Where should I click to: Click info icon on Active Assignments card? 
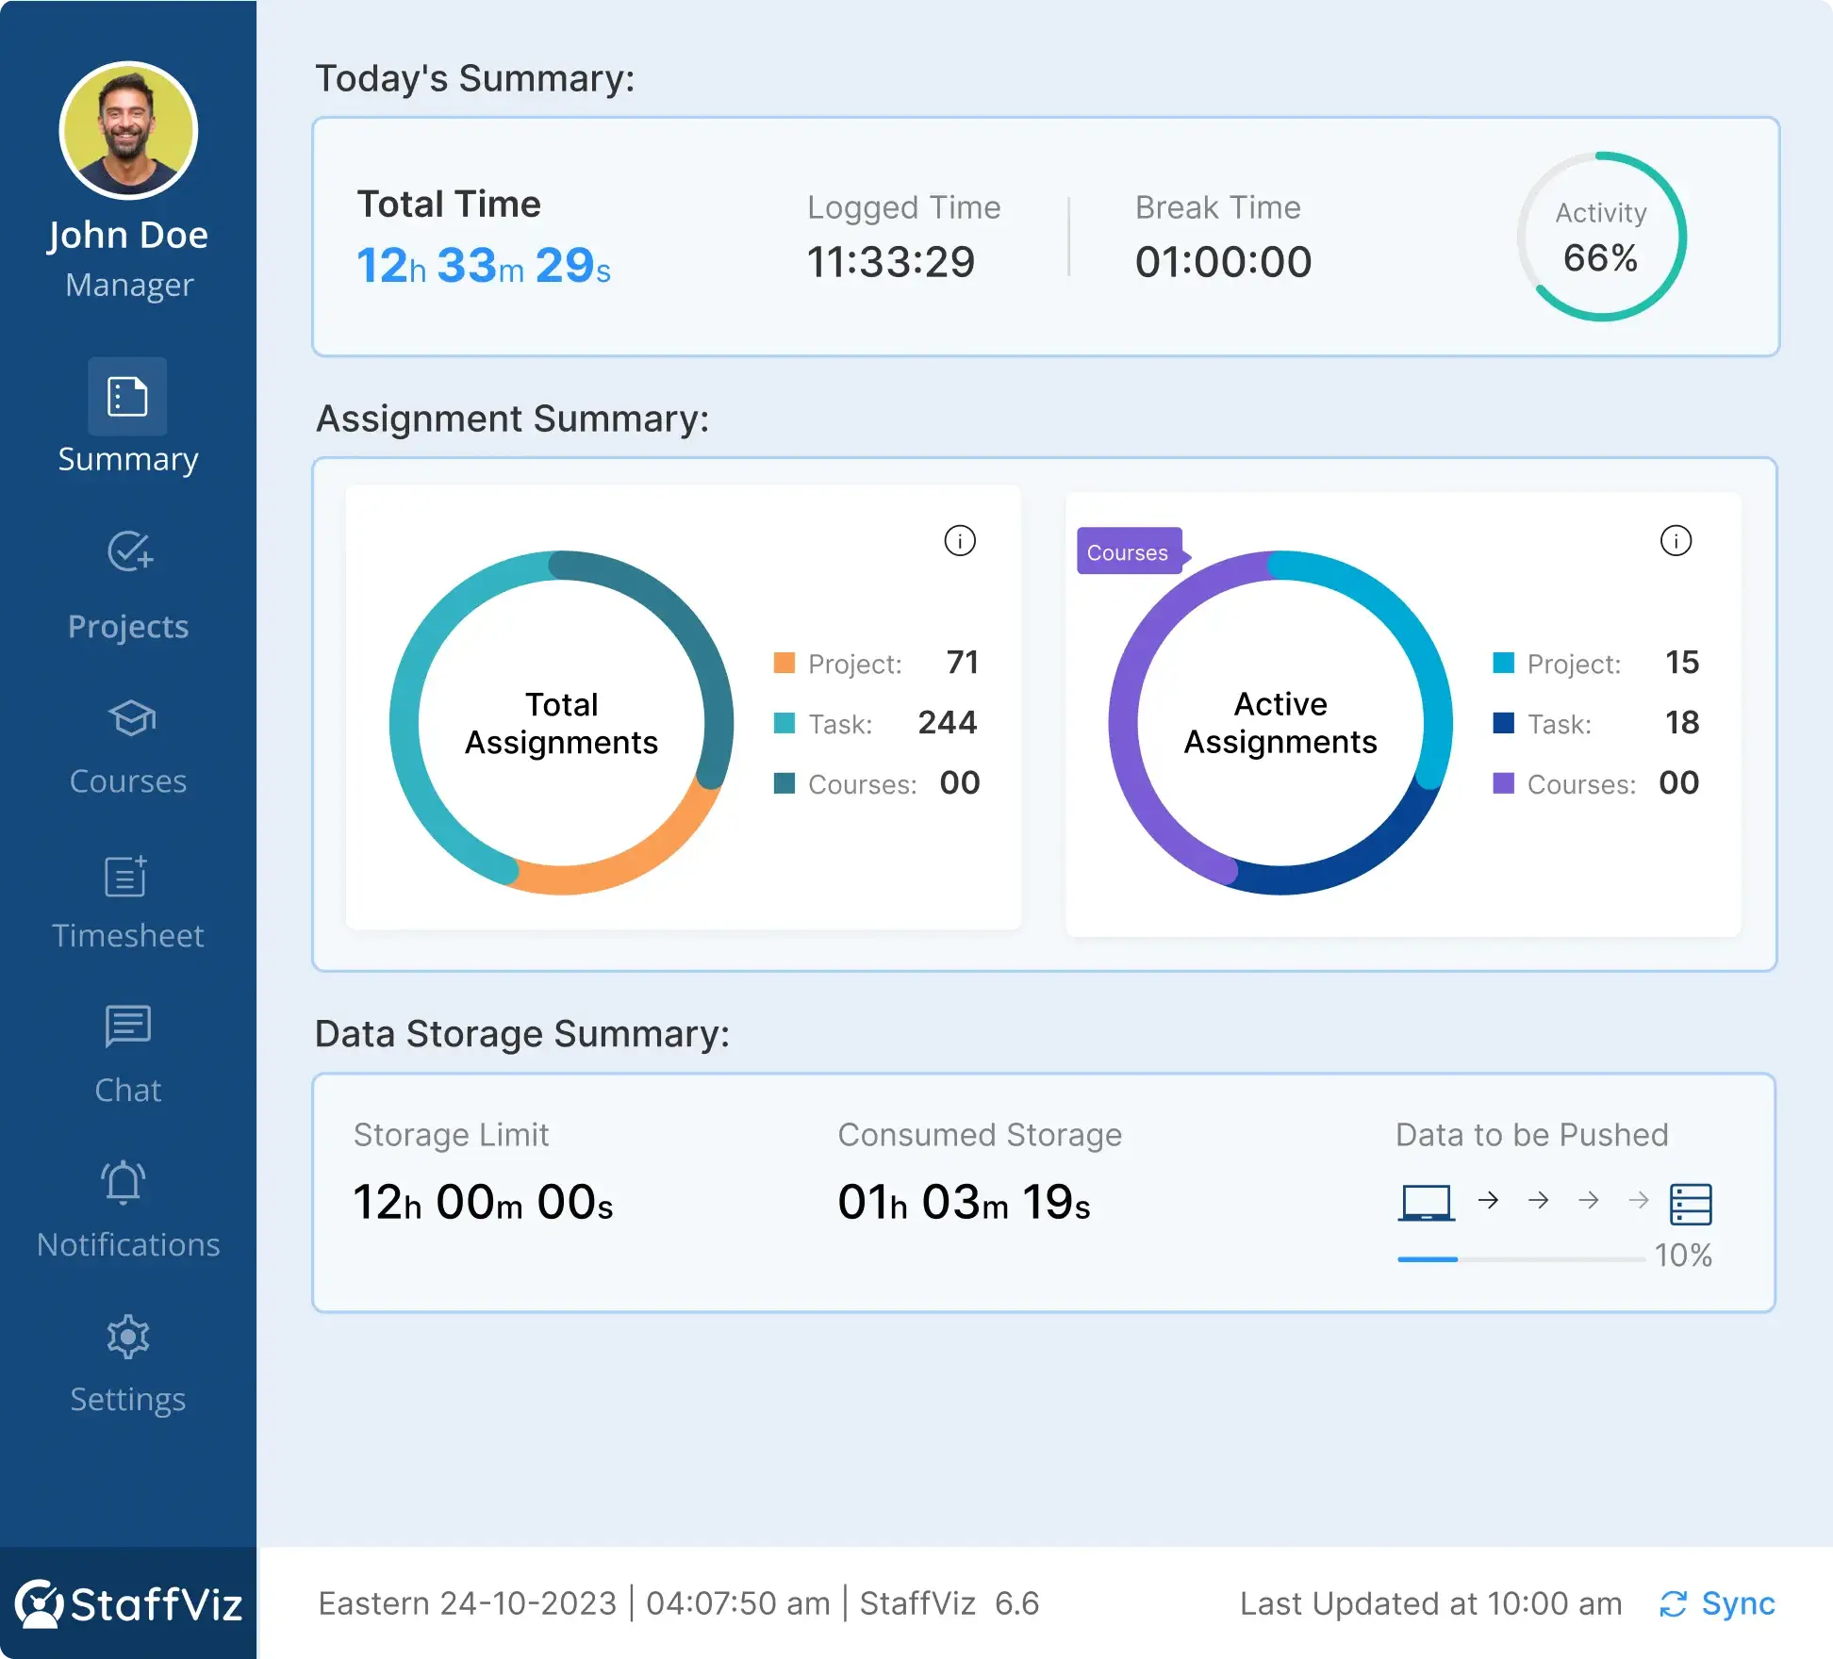click(x=1676, y=541)
